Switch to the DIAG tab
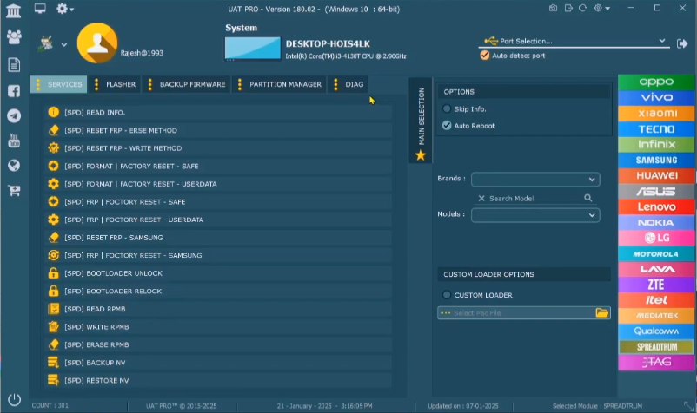The height and width of the screenshot is (413, 697). [348, 84]
